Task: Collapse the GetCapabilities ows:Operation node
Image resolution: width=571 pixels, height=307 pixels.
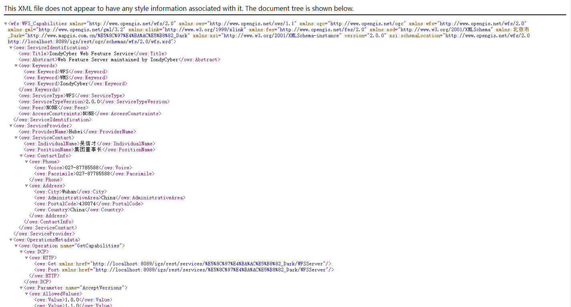Action: pyautogui.click(x=16, y=246)
